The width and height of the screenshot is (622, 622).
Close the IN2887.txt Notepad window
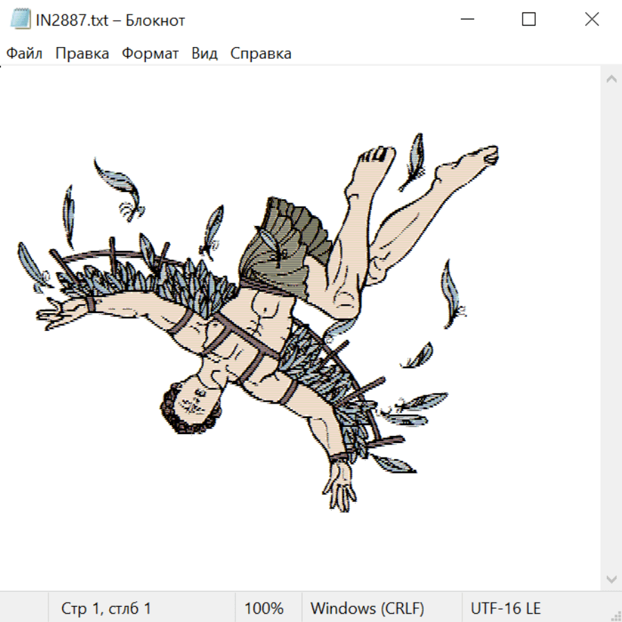(x=592, y=20)
